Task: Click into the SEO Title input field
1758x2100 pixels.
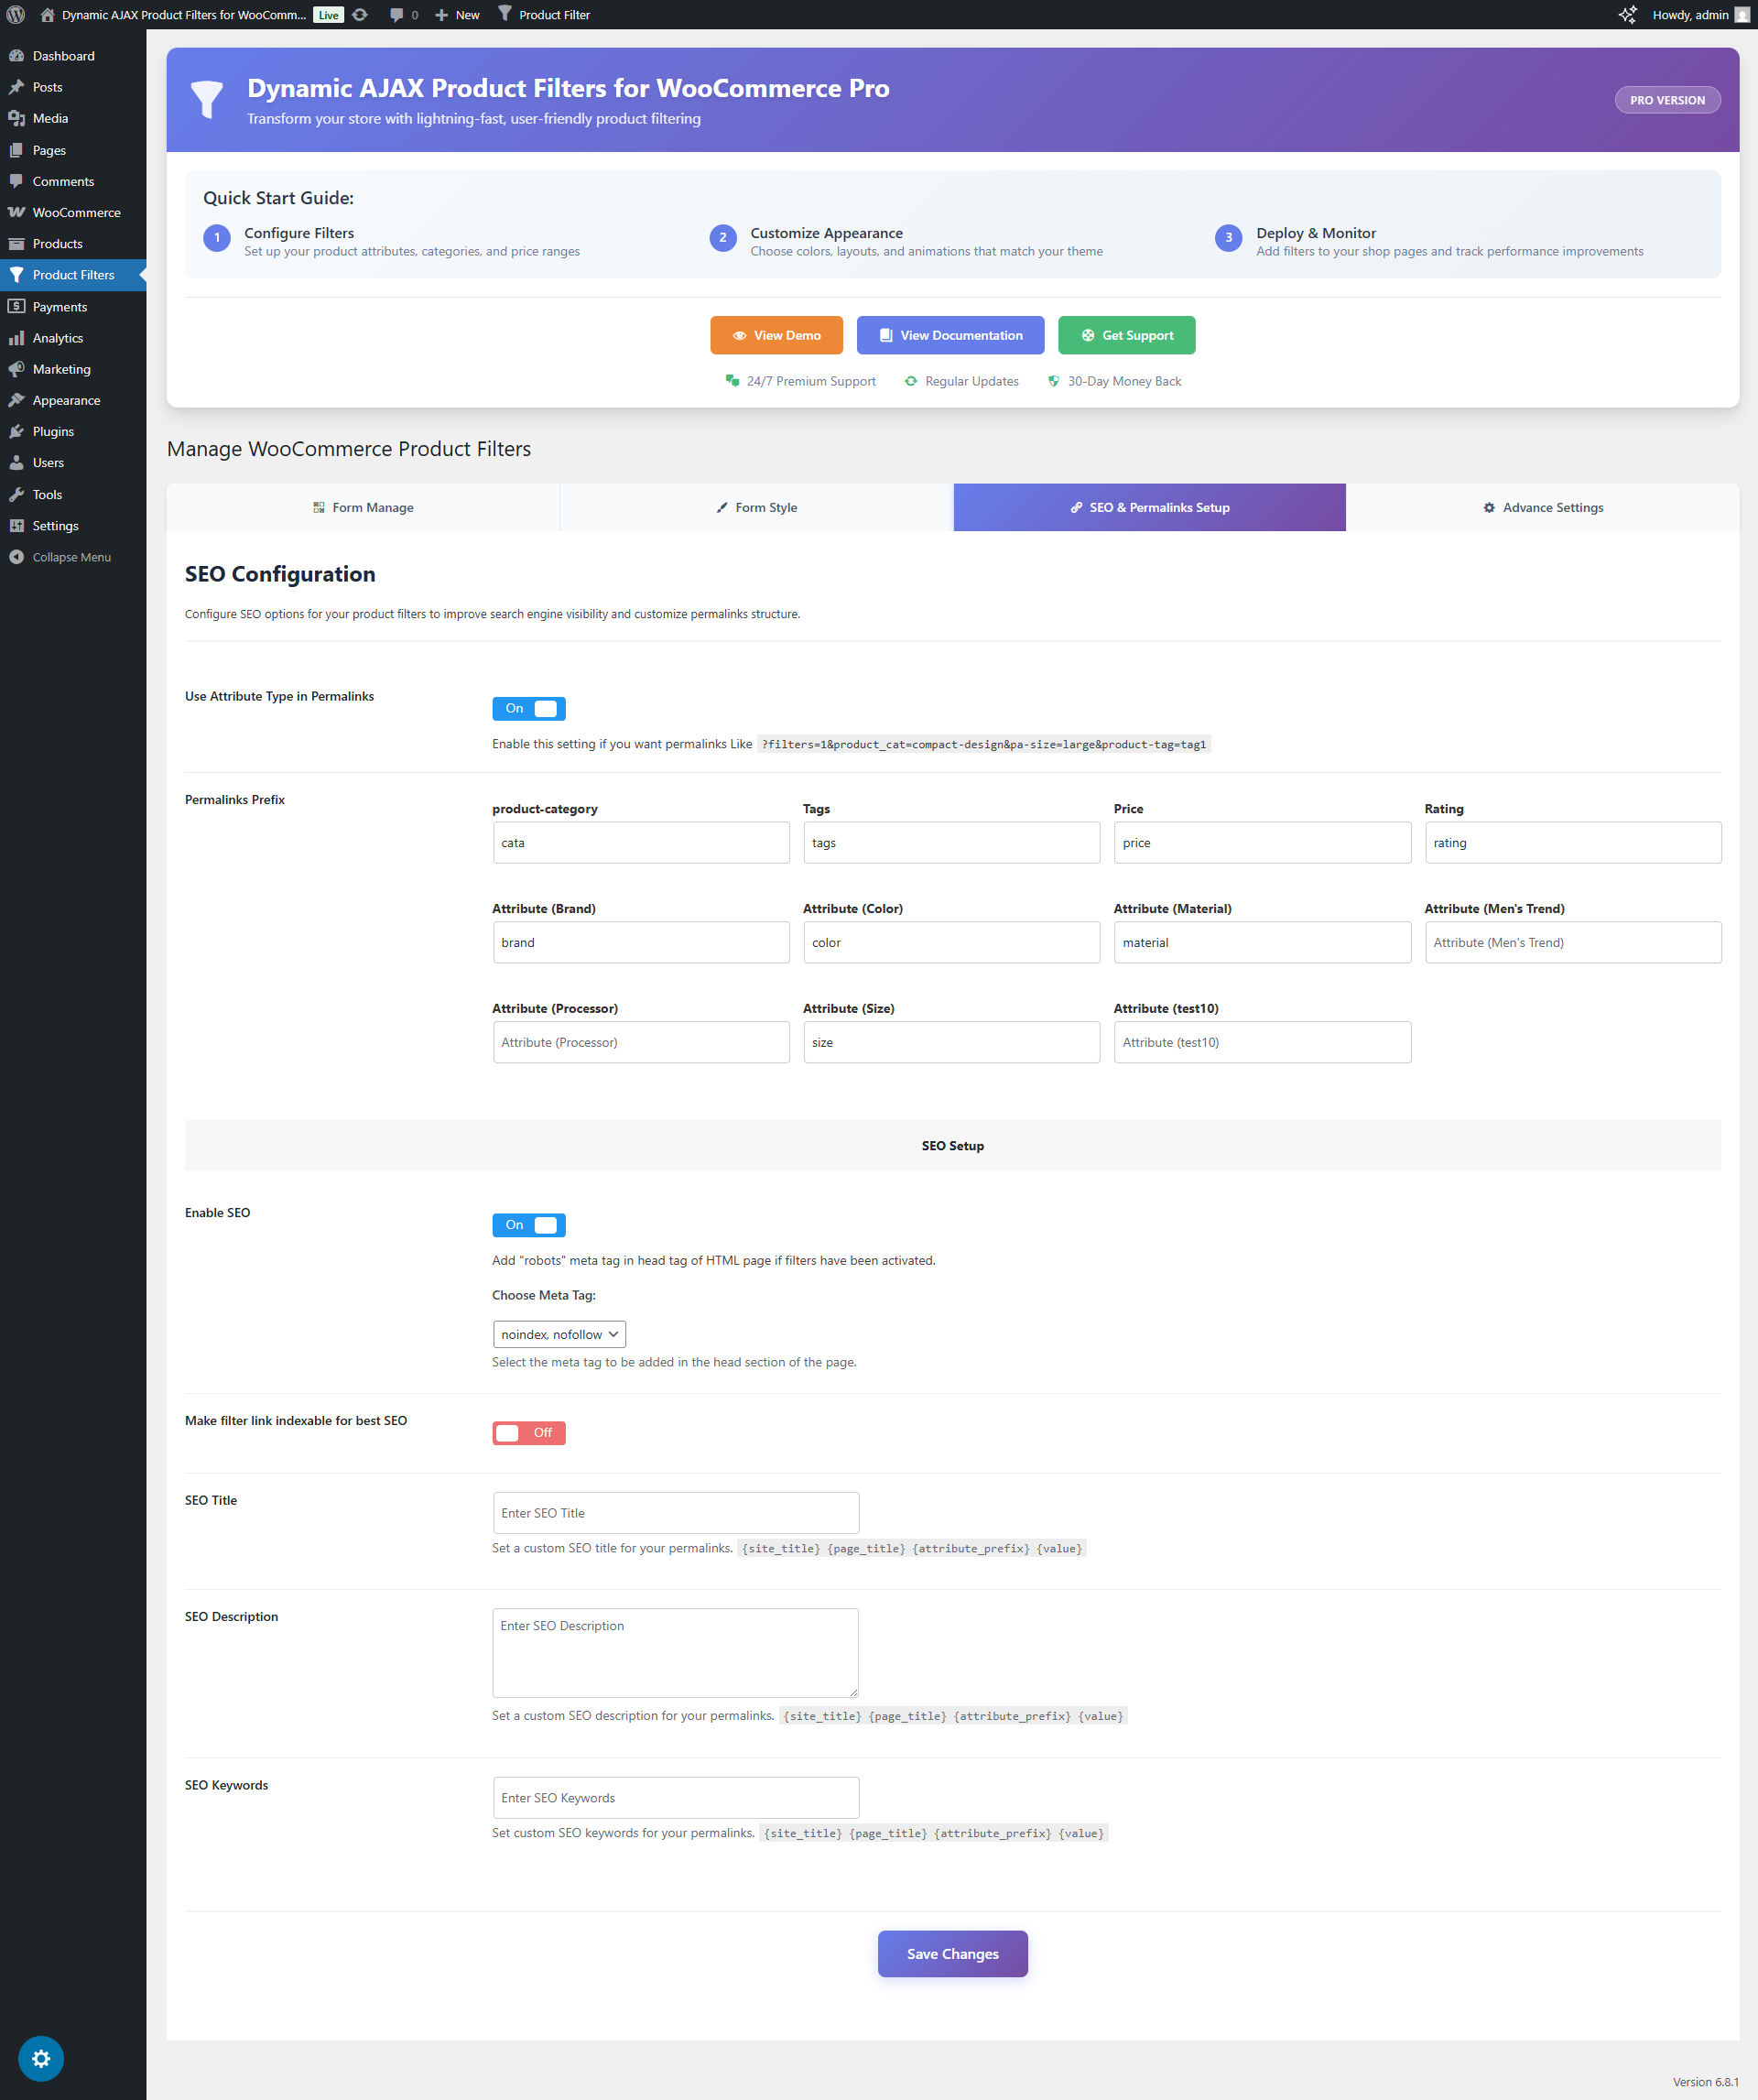Action: pyautogui.click(x=676, y=1513)
